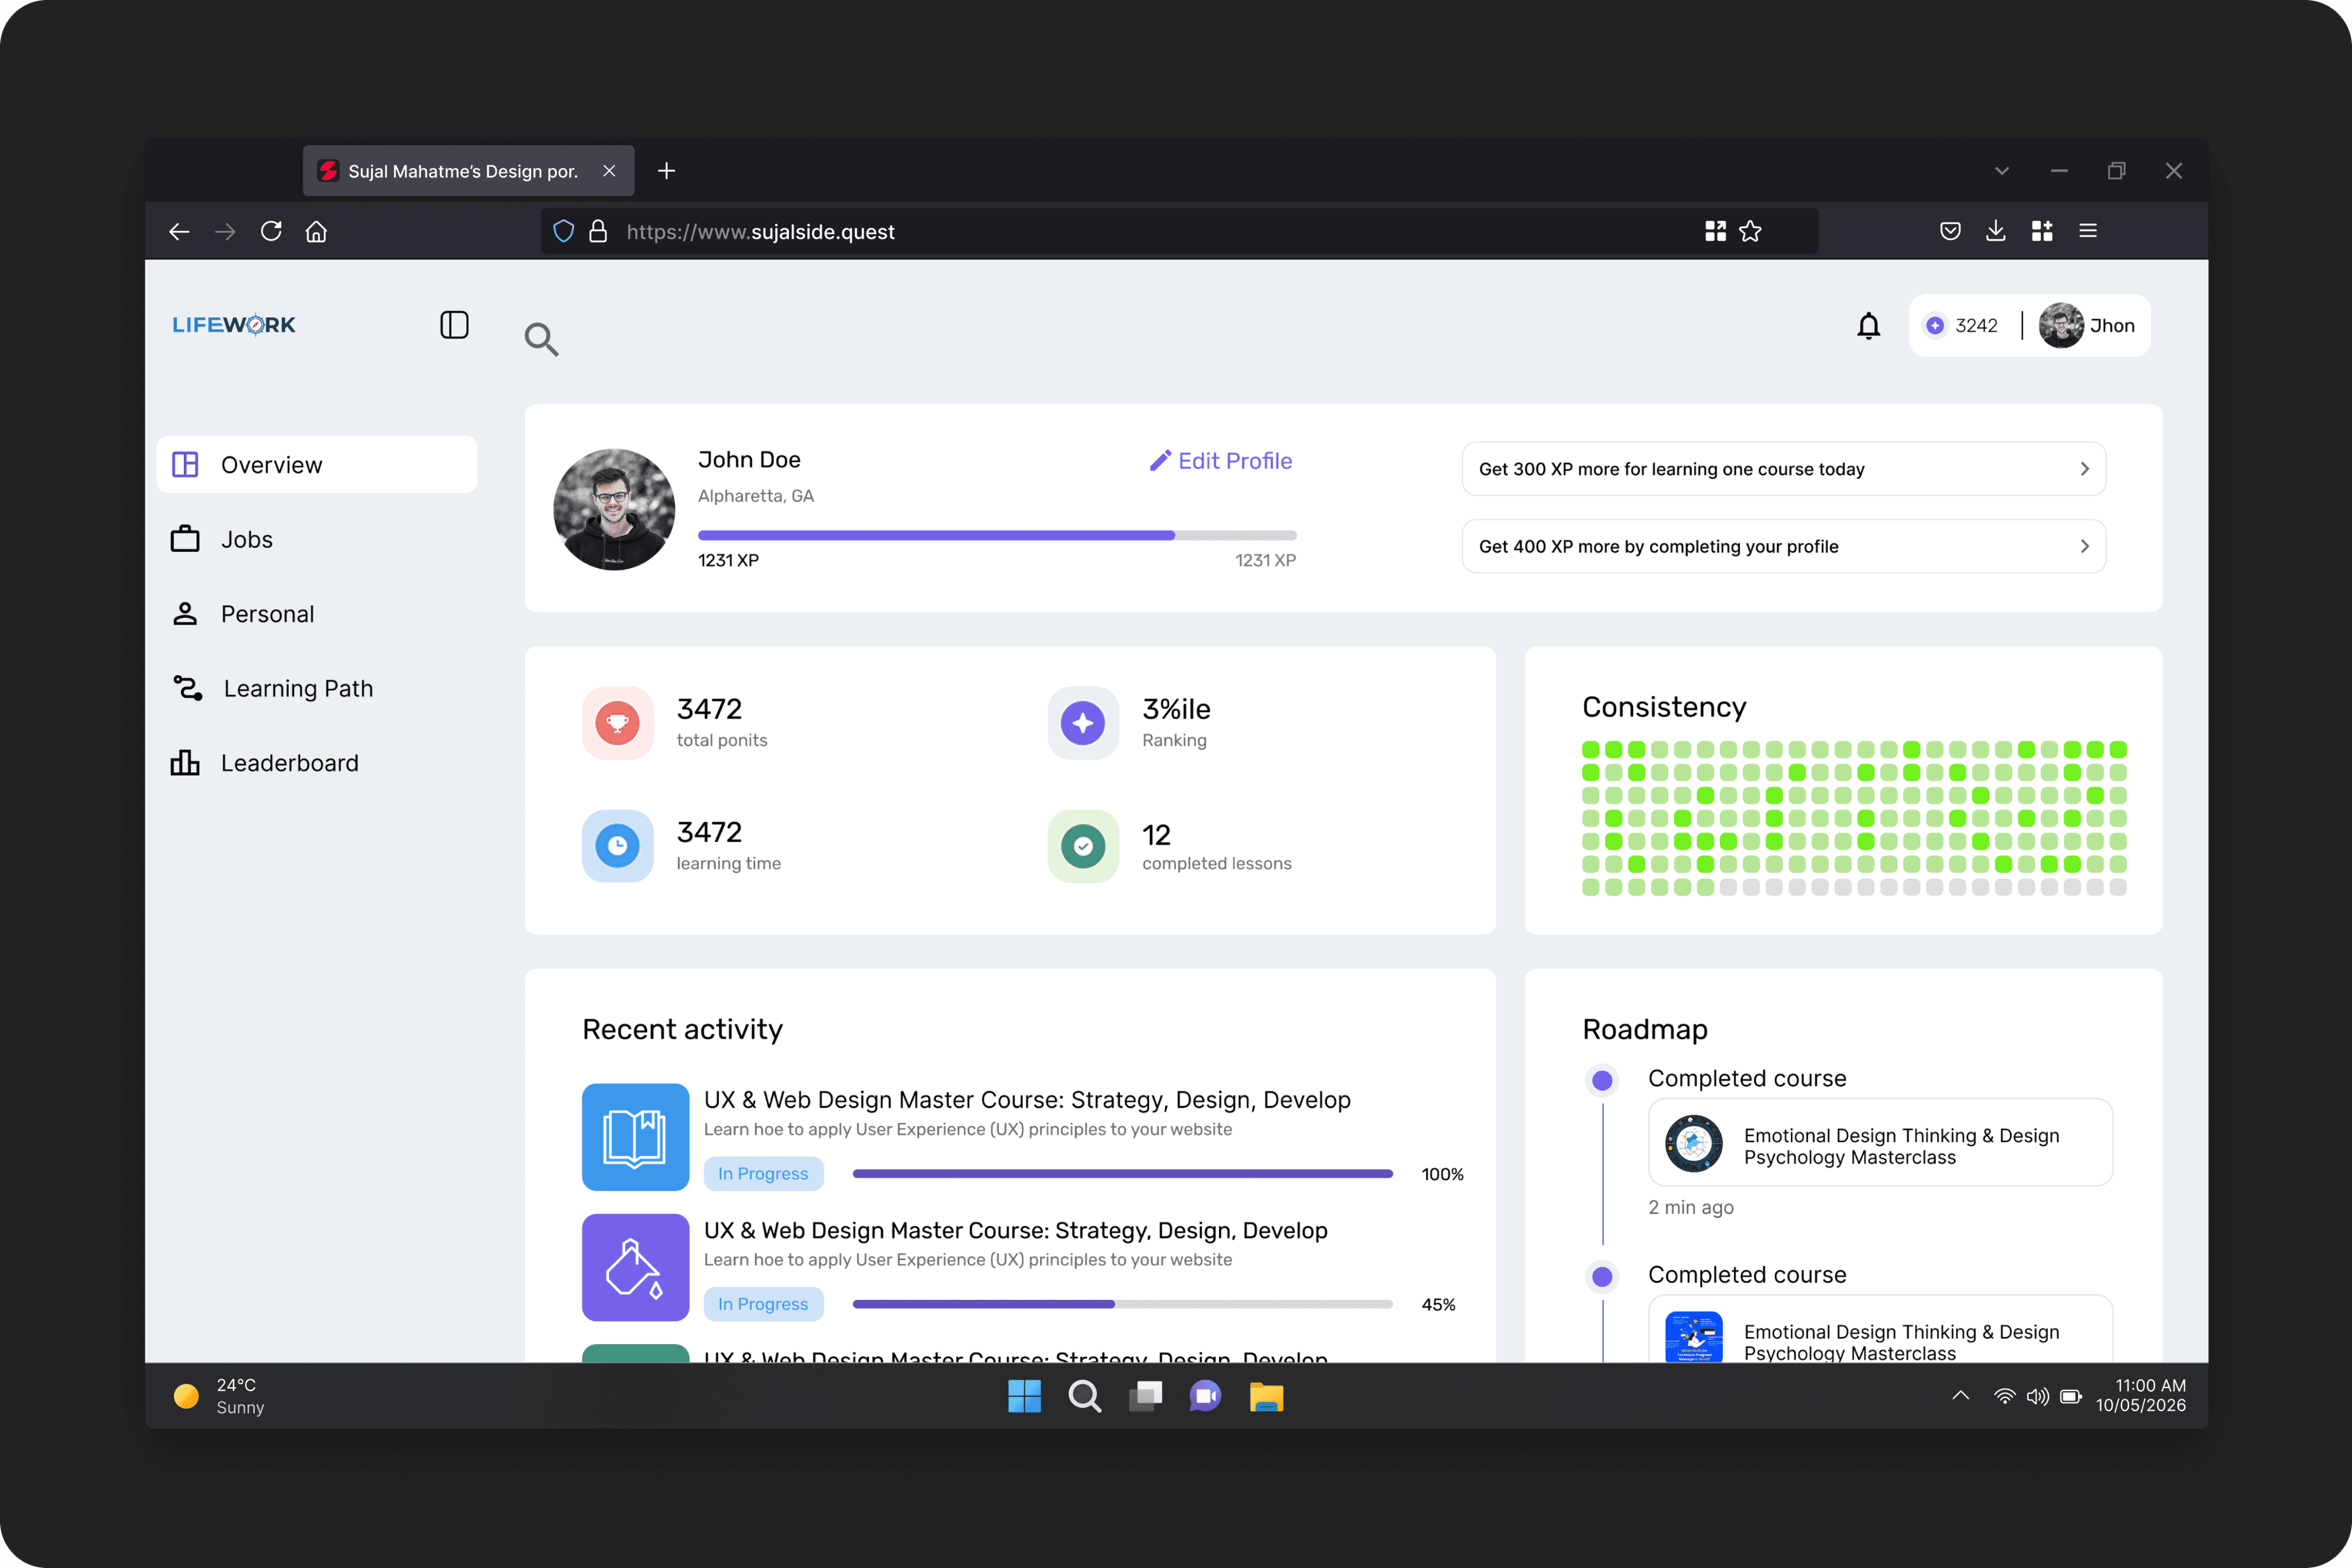The height and width of the screenshot is (1568, 2352).
Task: Bookmark page with the star icon
Action: pyautogui.click(x=1750, y=232)
